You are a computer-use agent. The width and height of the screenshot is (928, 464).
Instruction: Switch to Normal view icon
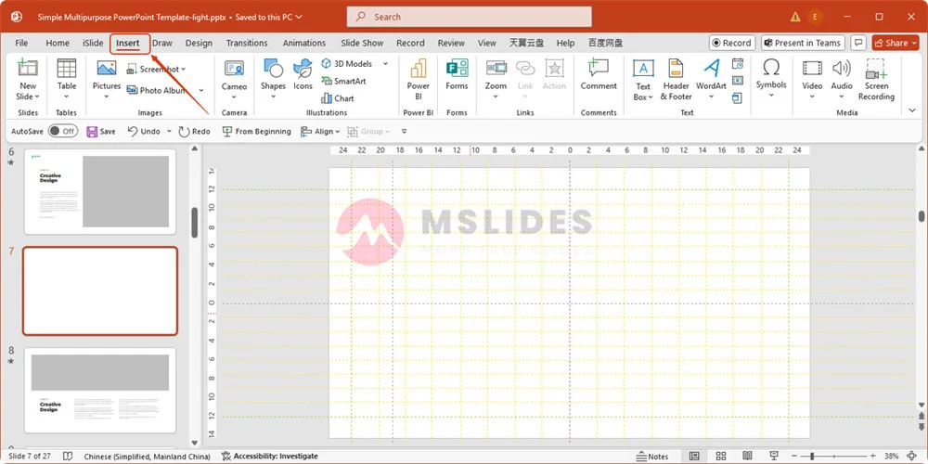click(694, 457)
